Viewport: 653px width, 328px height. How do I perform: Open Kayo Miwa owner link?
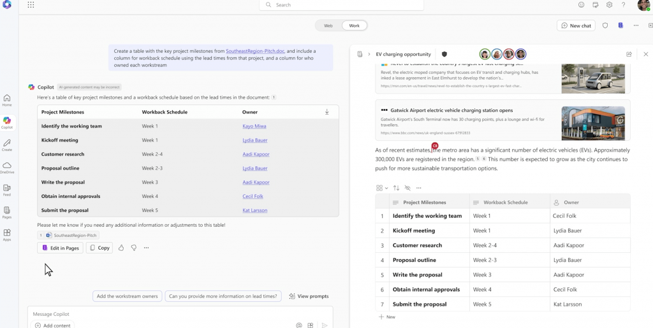point(254,126)
